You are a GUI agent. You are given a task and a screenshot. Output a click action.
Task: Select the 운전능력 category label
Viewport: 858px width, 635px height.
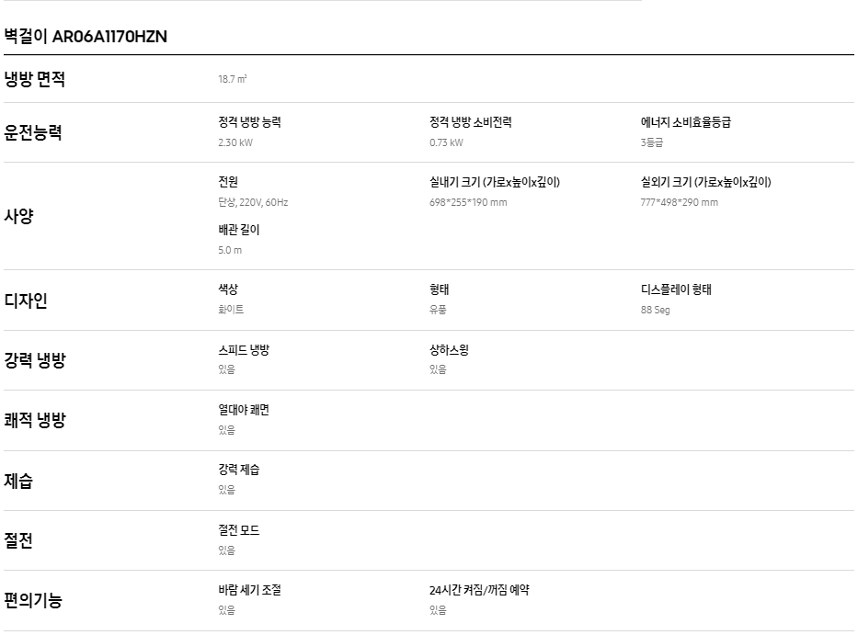33,132
